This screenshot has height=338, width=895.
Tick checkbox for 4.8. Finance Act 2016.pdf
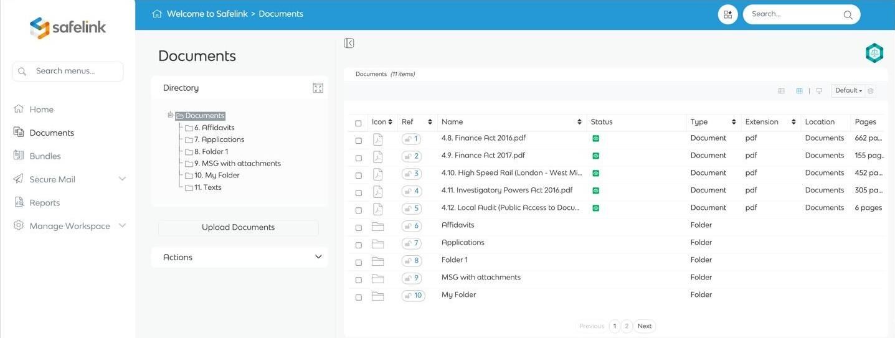click(x=358, y=141)
